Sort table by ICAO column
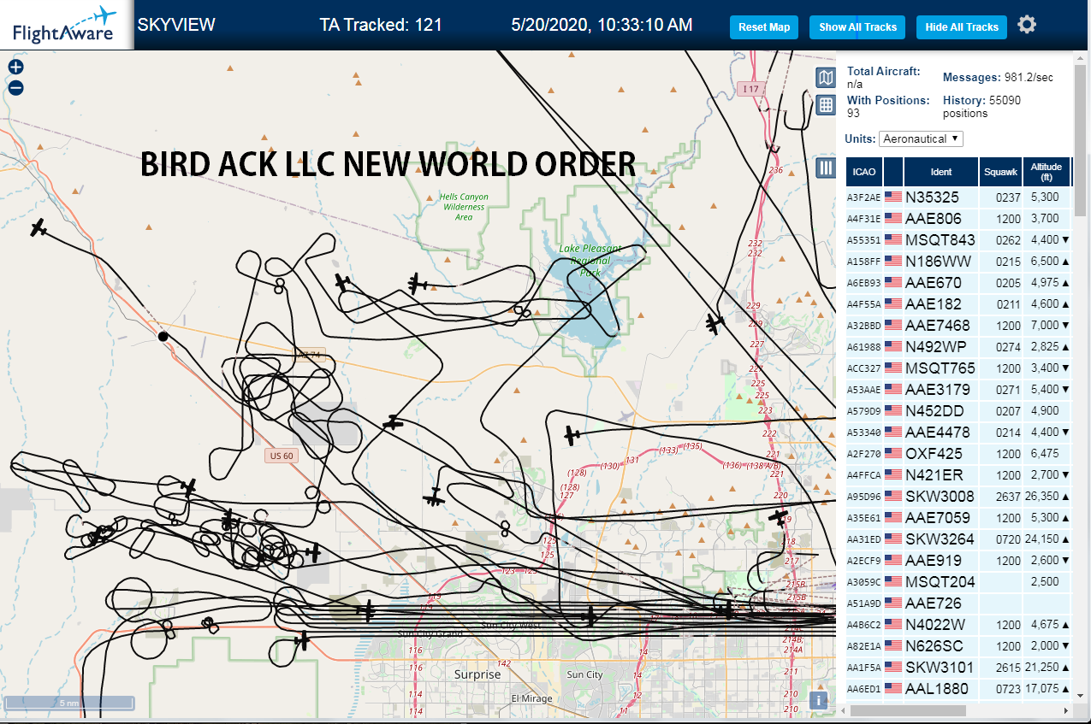The height and width of the screenshot is (724, 1091). tap(864, 172)
